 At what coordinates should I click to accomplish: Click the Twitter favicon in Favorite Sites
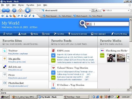click(4, 51)
